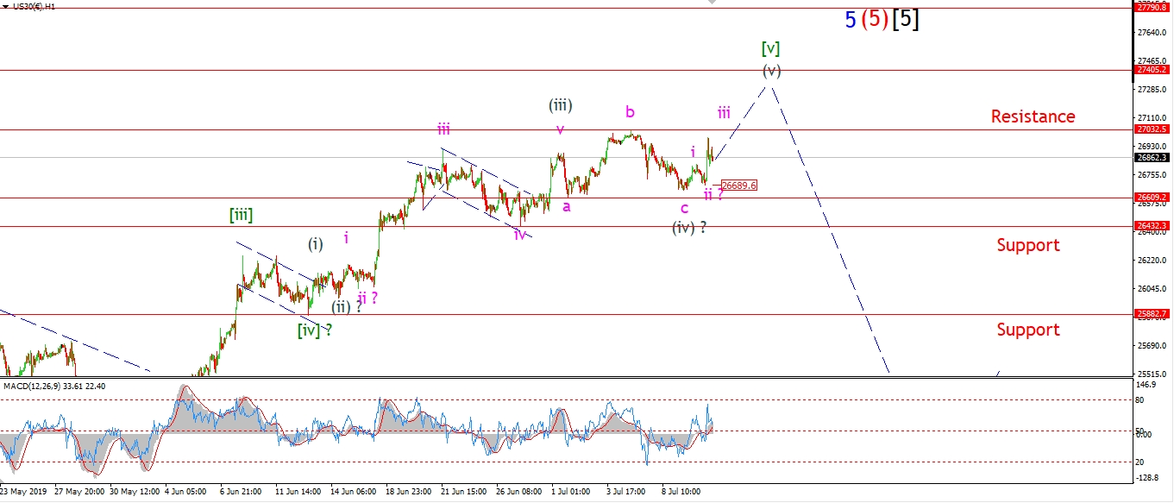Click the magenta b wave label
The height and width of the screenshot is (503, 1174).
631,111
